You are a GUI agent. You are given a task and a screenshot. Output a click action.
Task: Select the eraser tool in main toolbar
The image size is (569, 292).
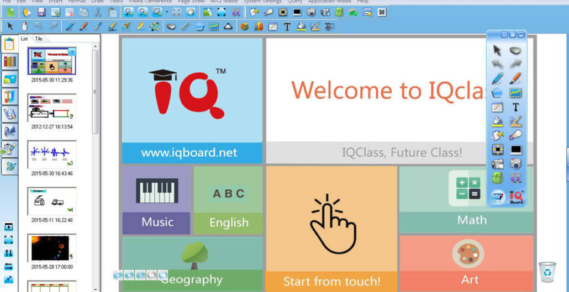coord(171,26)
